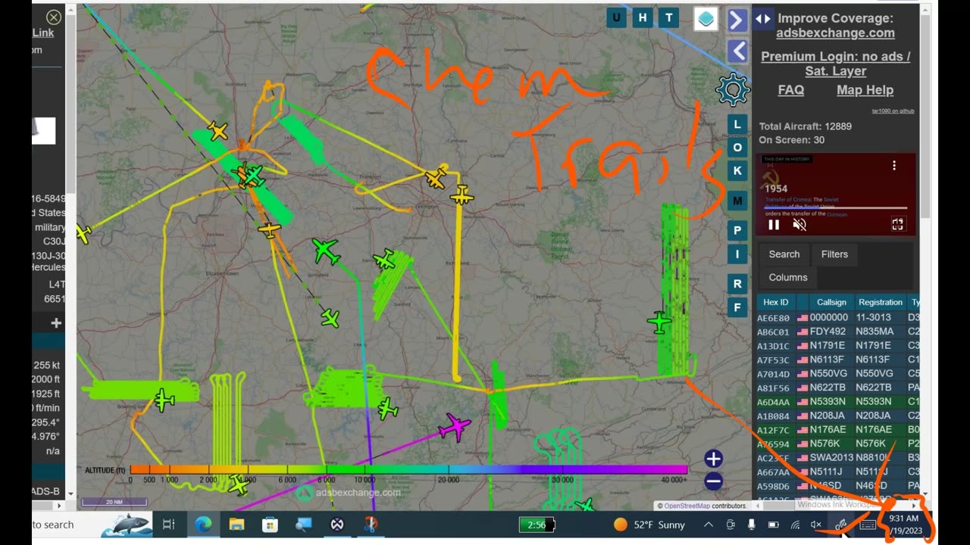Toggle the M map option button
Viewport: 970px width, 545px height.
coord(737,201)
